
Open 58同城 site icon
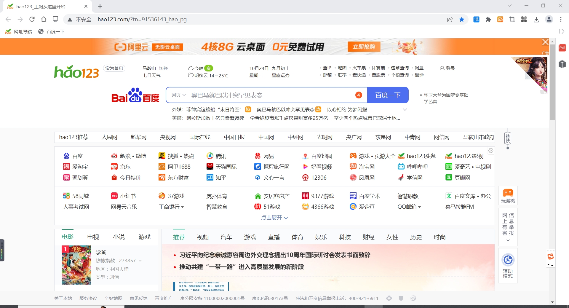pyautogui.click(x=66, y=196)
